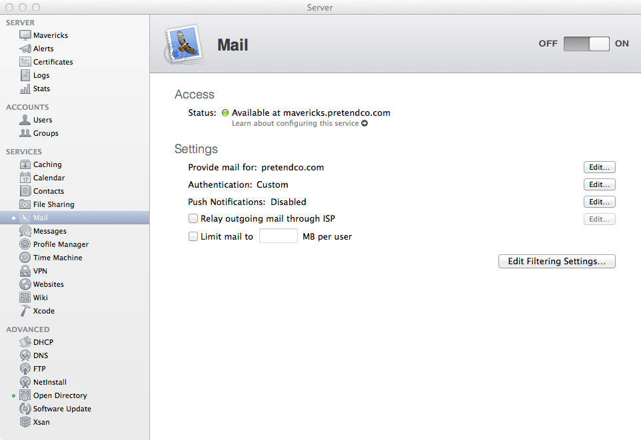Open the Websites globe icon
Screen dimensions: 641x440
[25, 284]
